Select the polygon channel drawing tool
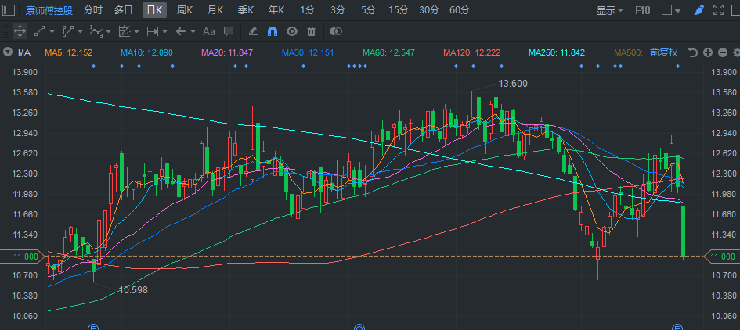 click(x=68, y=31)
